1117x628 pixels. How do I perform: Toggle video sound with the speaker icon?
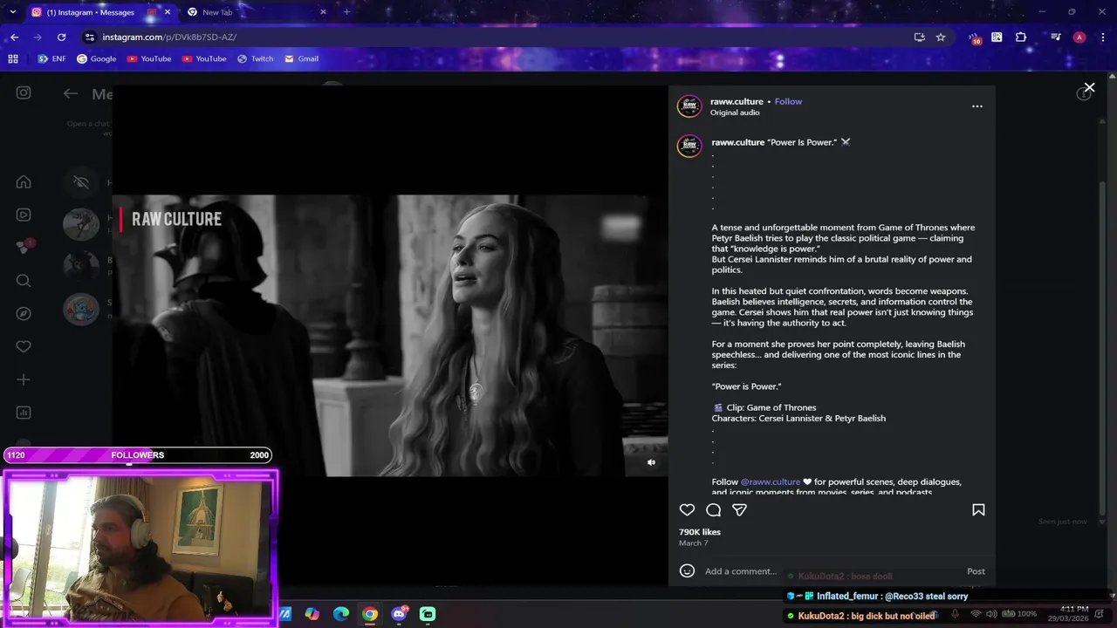(651, 462)
